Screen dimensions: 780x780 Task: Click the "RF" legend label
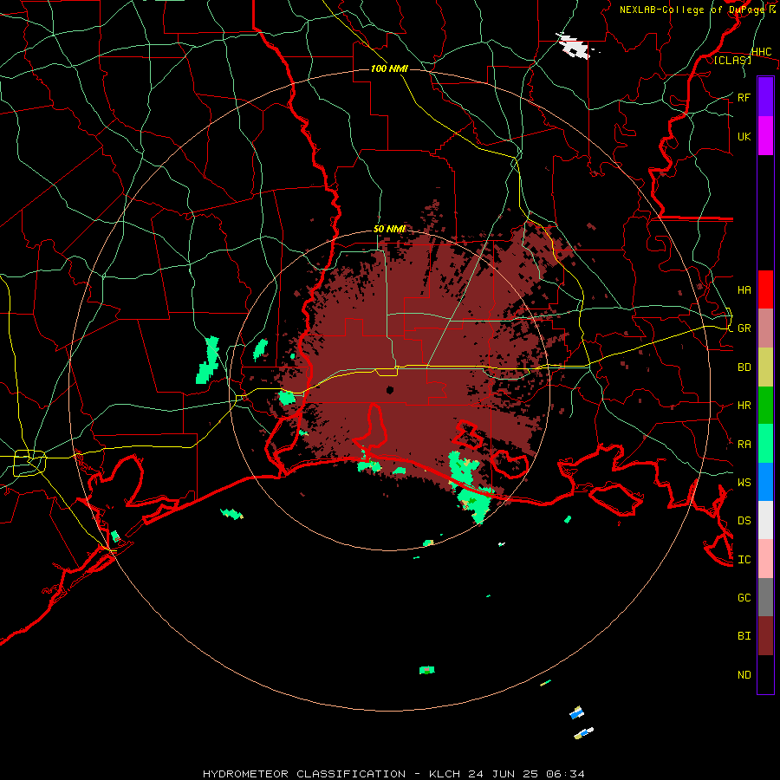[744, 97]
